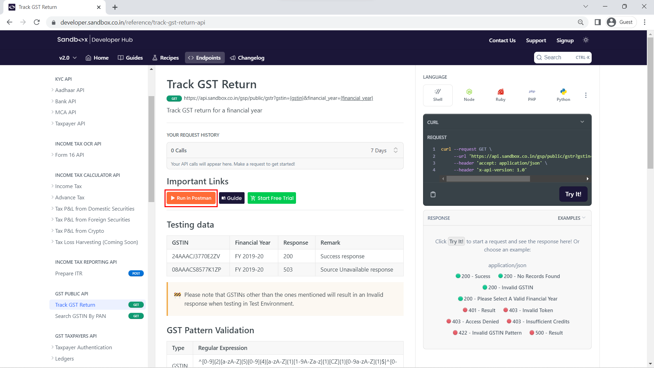Open the EXAMPLES dropdown
Image resolution: width=654 pixels, height=368 pixels.
572,218
